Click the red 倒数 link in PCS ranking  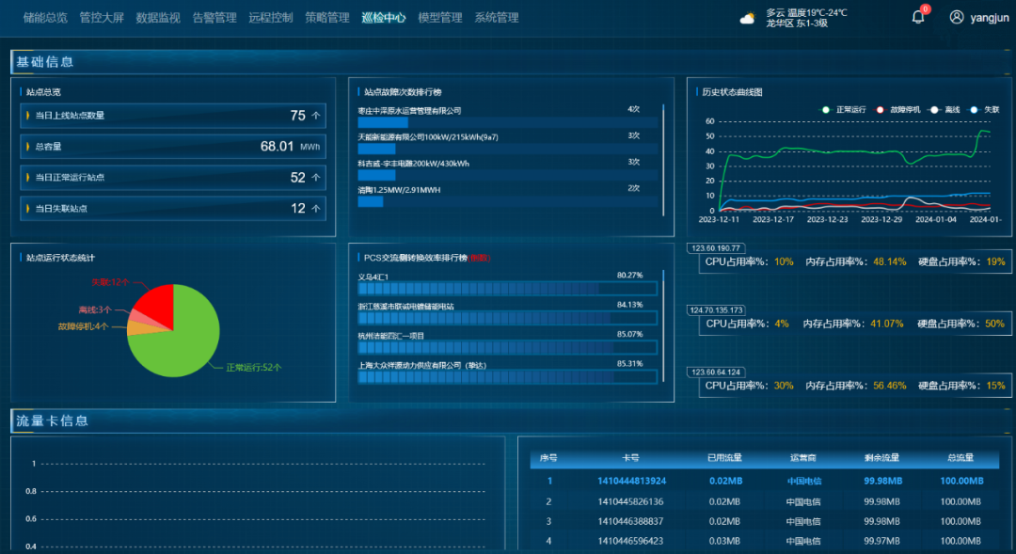pos(480,257)
